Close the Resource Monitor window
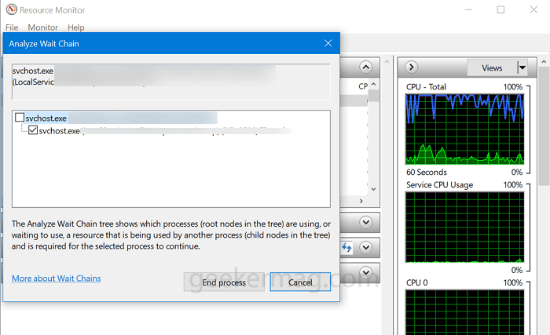Viewport: 550px width, 335px height. pyautogui.click(x=533, y=10)
